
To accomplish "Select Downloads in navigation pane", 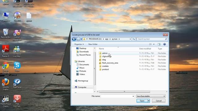I will tap(84, 51).
